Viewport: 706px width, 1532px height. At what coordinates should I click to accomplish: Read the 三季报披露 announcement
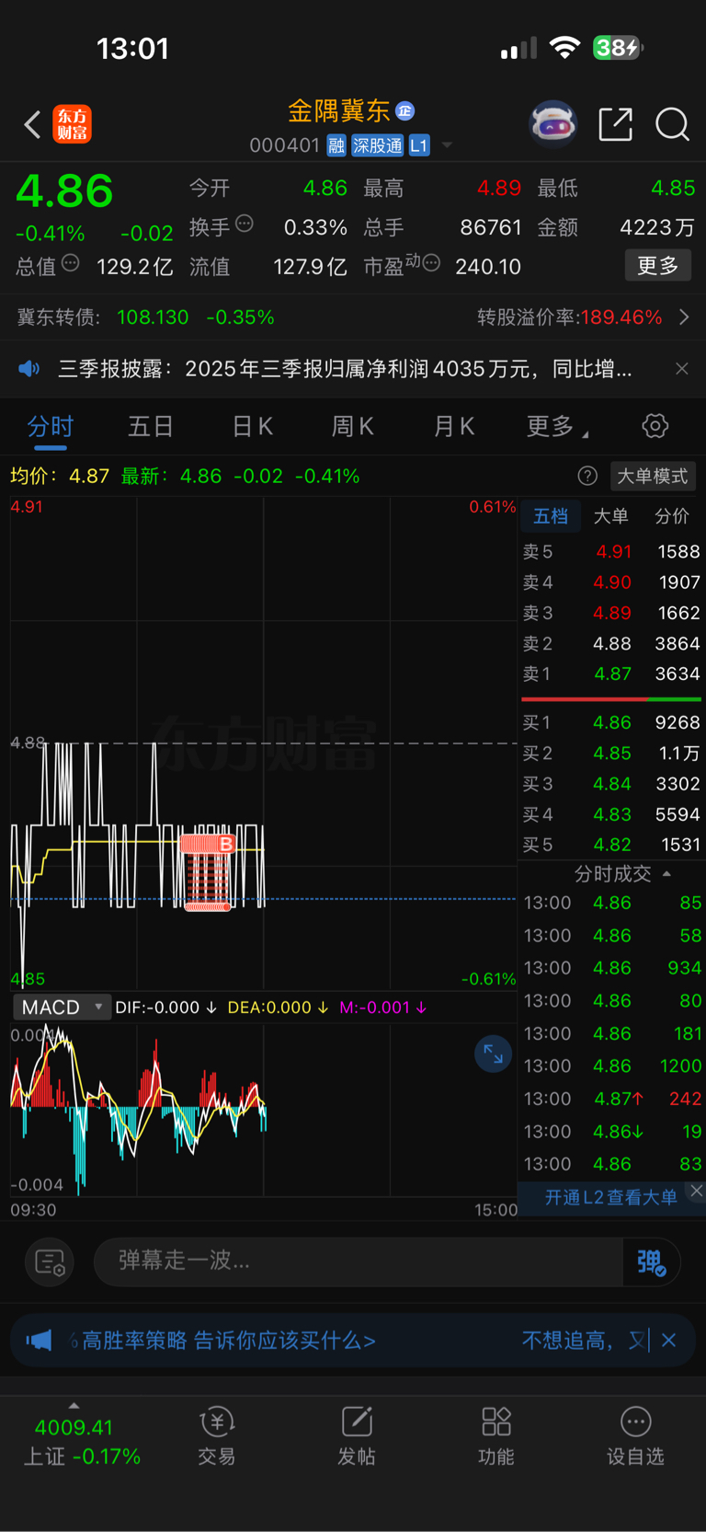coord(346,369)
